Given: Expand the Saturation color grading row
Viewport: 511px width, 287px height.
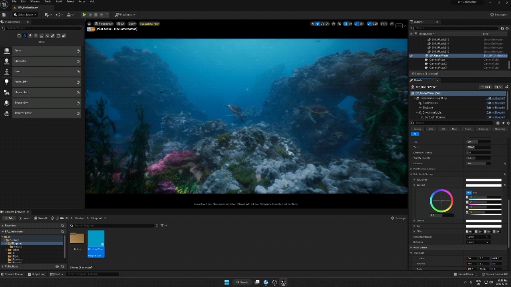Looking at the screenshot, I should 414,180.
